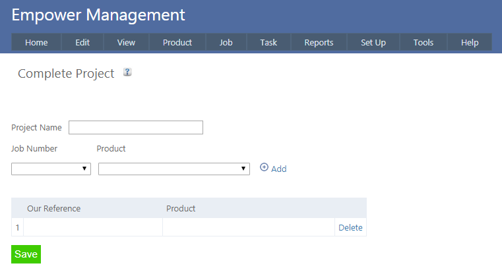Click the Our Reference cell in row 1
Viewport: 502px width, 276px height.
pyautogui.click(x=93, y=228)
